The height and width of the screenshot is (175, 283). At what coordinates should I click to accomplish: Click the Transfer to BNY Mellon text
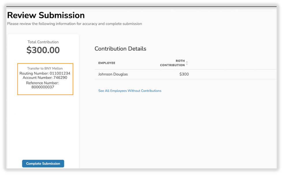pos(45,69)
